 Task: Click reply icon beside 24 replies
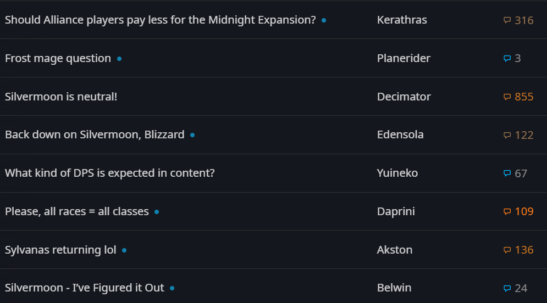pos(507,288)
